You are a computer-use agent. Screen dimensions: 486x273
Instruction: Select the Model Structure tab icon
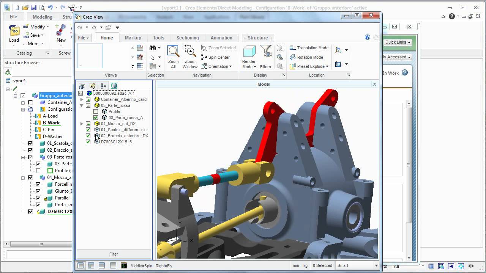pos(114,86)
